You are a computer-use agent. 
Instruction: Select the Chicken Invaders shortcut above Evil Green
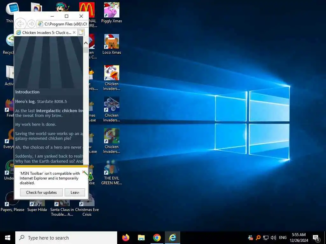point(112,141)
